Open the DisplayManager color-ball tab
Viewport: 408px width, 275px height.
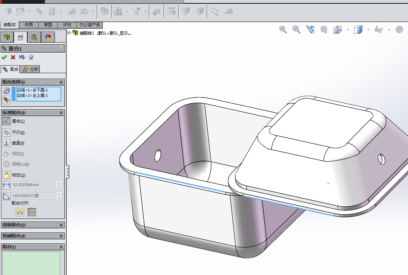[48, 37]
